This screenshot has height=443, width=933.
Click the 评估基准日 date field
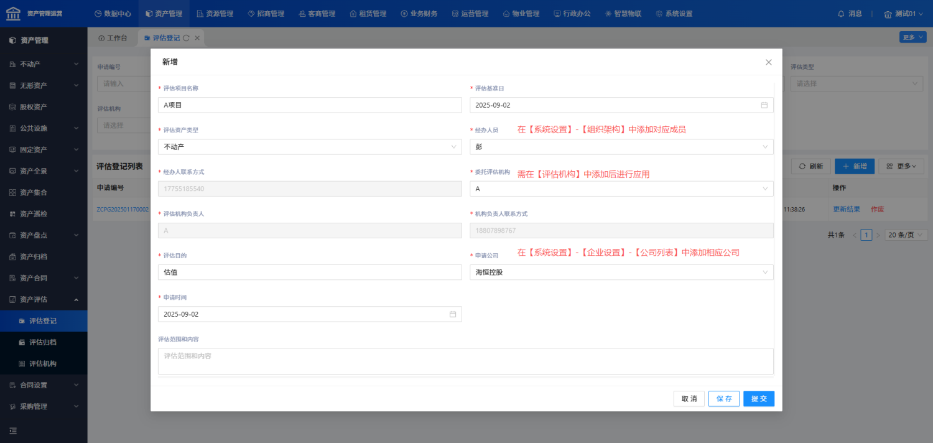(621, 105)
